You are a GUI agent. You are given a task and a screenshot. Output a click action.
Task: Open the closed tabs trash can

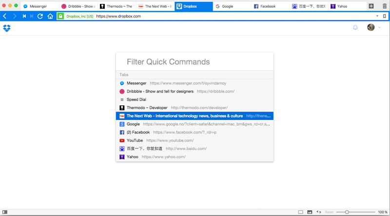pos(384,6)
